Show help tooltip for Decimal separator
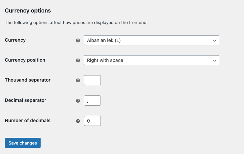 pyautogui.click(x=78, y=101)
